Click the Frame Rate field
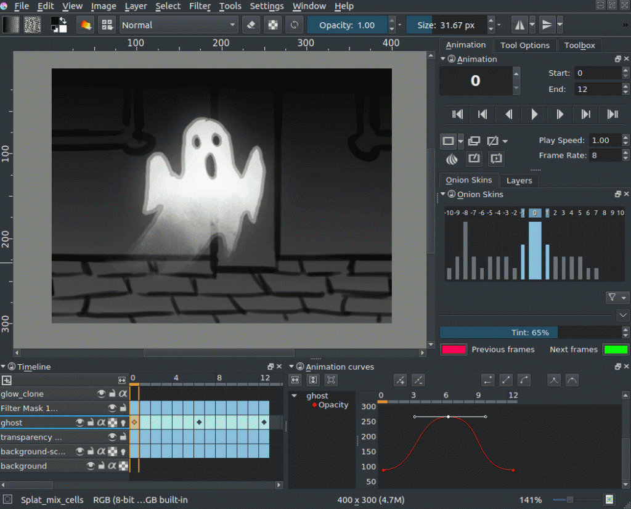The width and height of the screenshot is (631, 509). pyautogui.click(x=605, y=155)
